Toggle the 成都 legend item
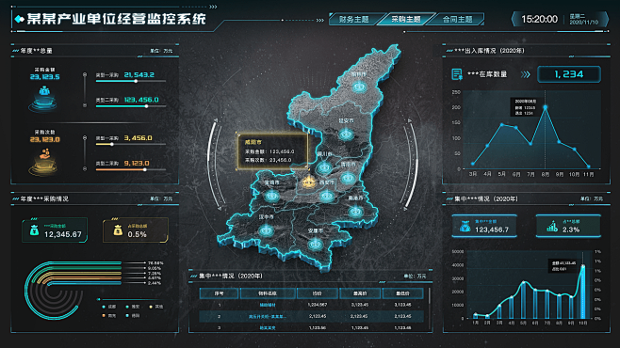Viewport: 620px width, 348px height. pyautogui.click(x=109, y=307)
